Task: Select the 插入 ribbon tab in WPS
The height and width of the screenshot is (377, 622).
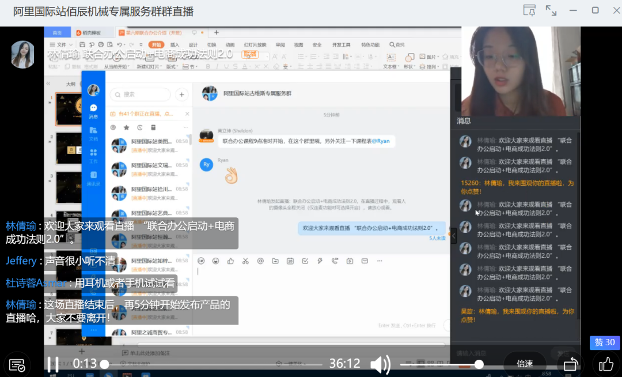Action: tap(175, 45)
